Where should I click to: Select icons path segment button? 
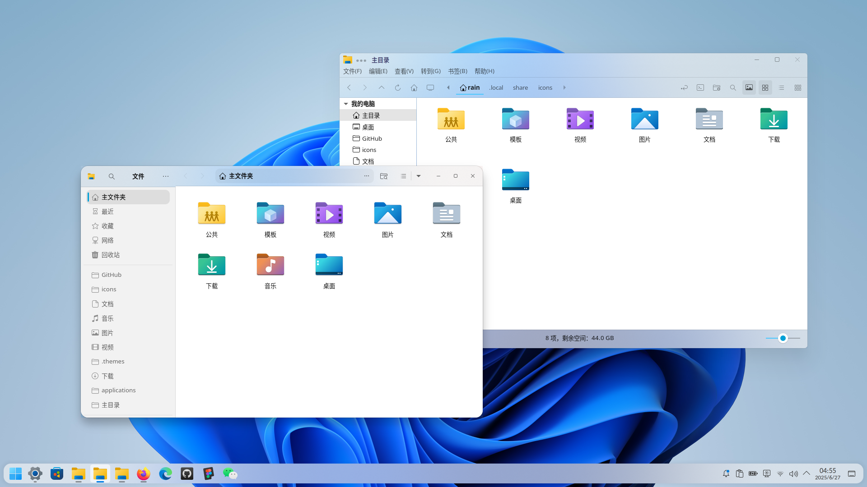pyautogui.click(x=545, y=87)
